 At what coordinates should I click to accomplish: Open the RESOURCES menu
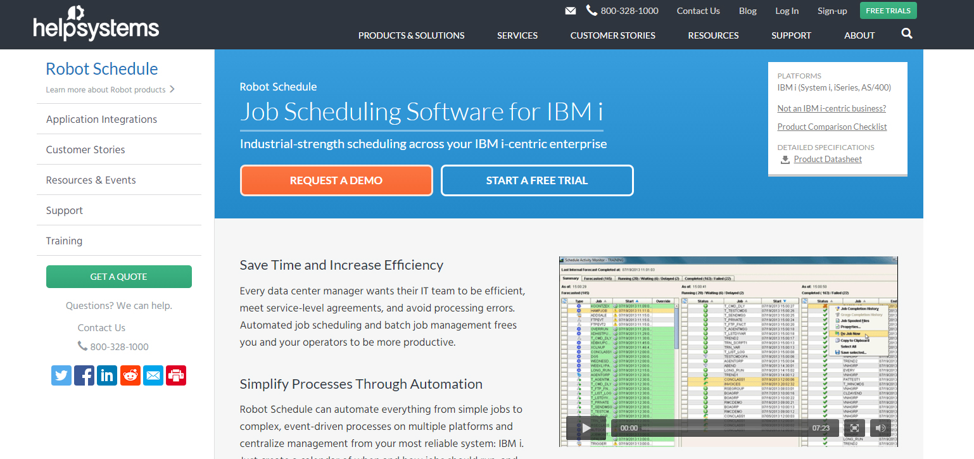pos(714,35)
